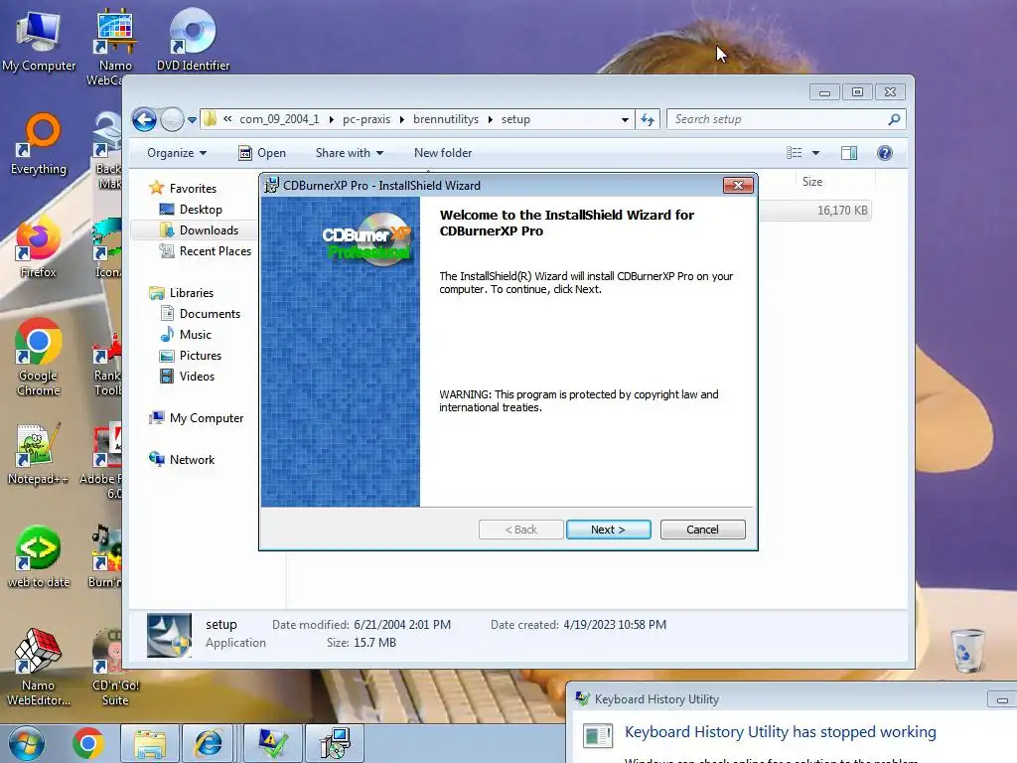This screenshot has height=763, width=1017.
Task: Maximize the setup Explorer window
Action: [x=857, y=92]
